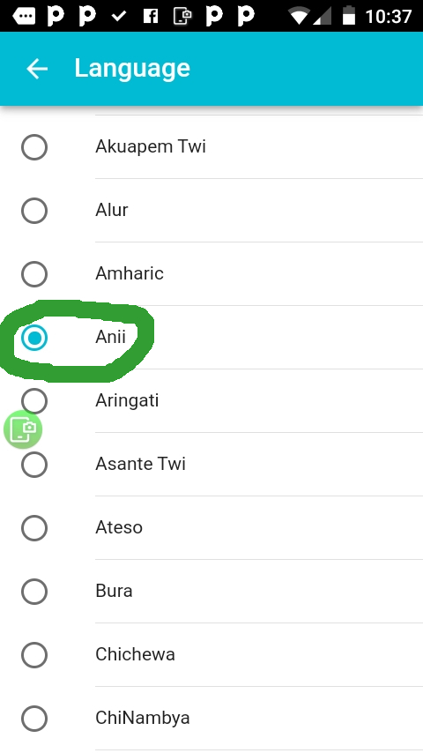
Task: Tap the Wi-Fi signal icon
Action: [298, 17]
